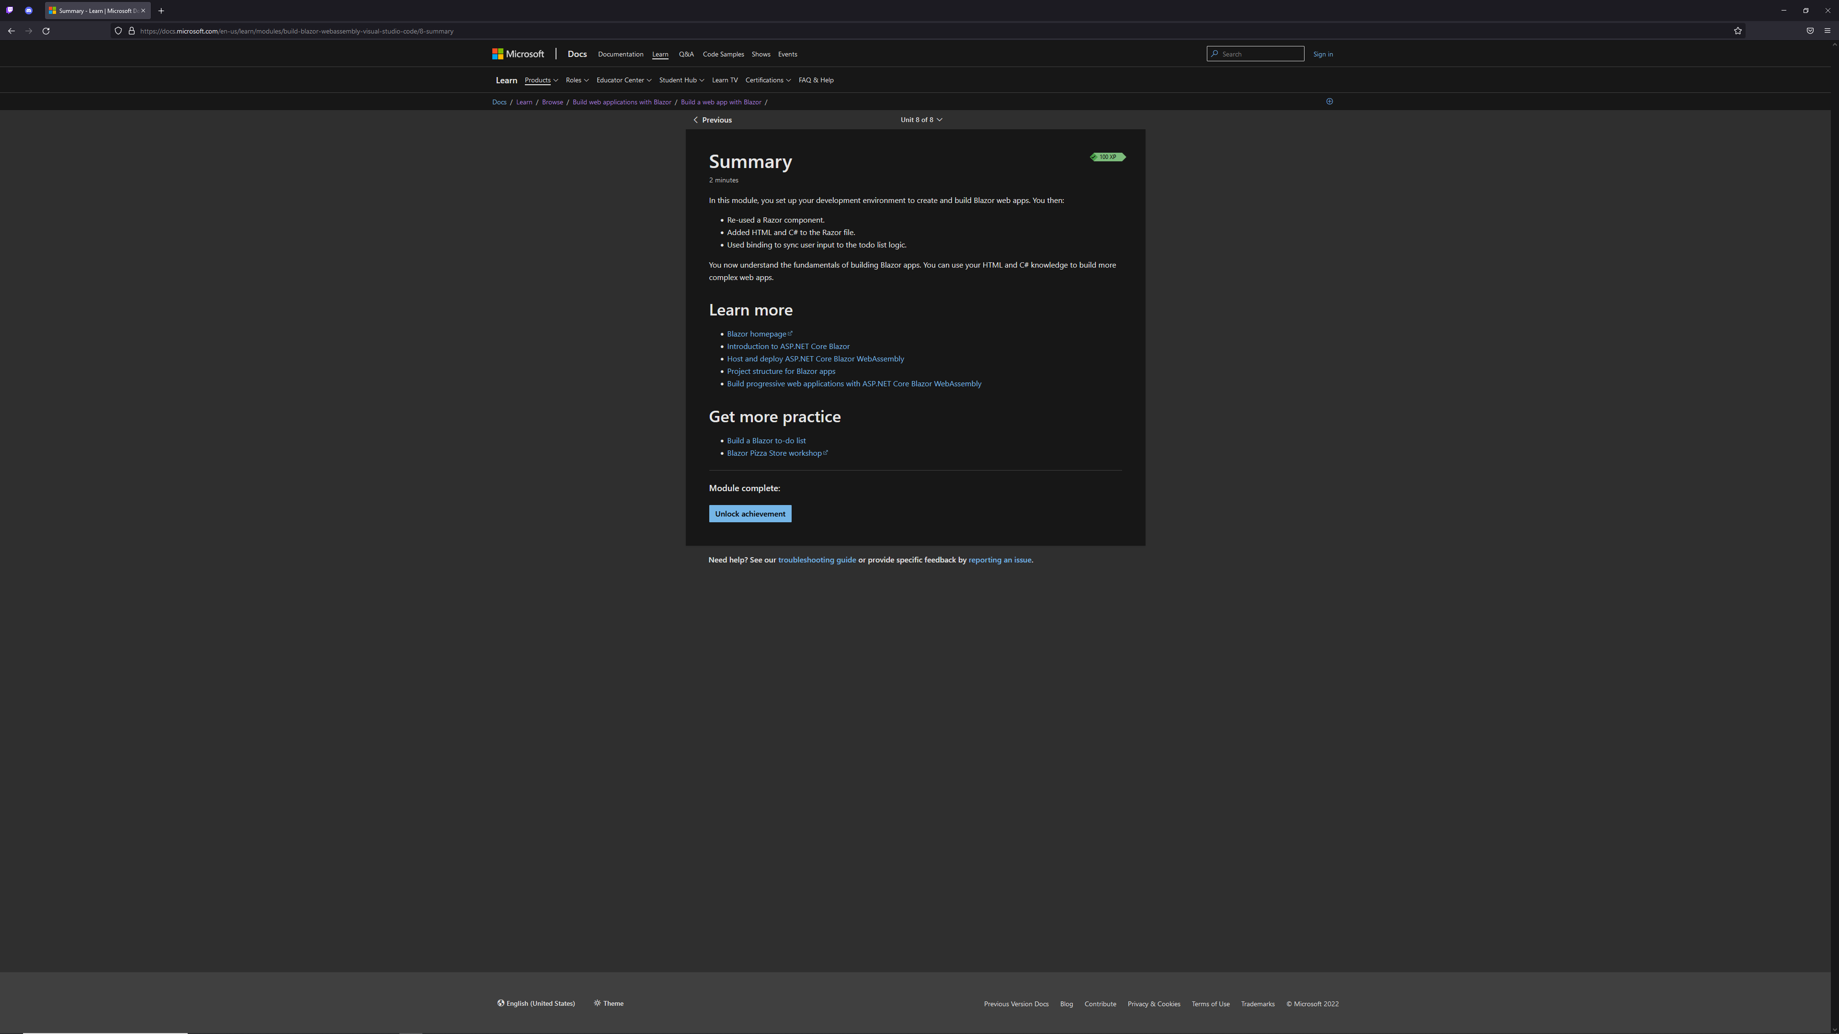Click the forward navigation arrow
The height and width of the screenshot is (1034, 1839).
(29, 31)
